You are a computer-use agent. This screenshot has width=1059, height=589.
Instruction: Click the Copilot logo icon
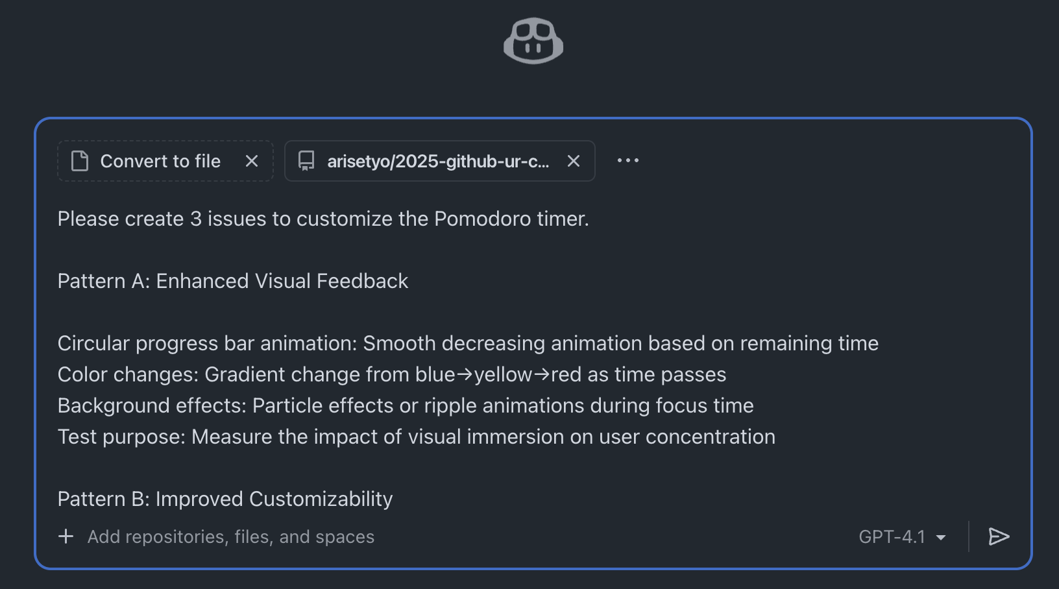pyautogui.click(x=533, y=41)
